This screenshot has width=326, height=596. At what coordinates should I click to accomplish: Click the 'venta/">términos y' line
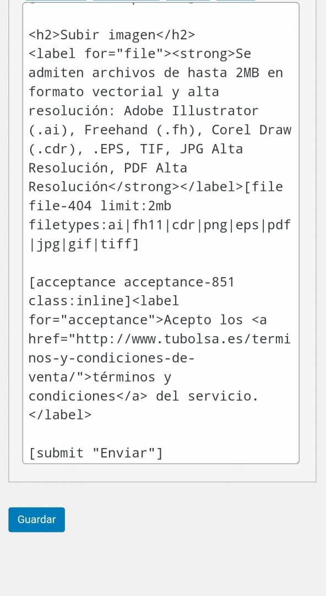click(x=100, y=377)
